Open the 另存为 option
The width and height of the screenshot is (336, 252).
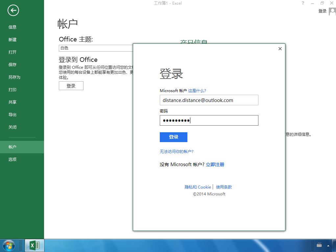(14, 77)
